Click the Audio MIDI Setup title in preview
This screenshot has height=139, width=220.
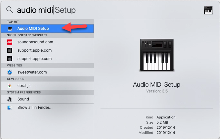click(x=157, y=85)
